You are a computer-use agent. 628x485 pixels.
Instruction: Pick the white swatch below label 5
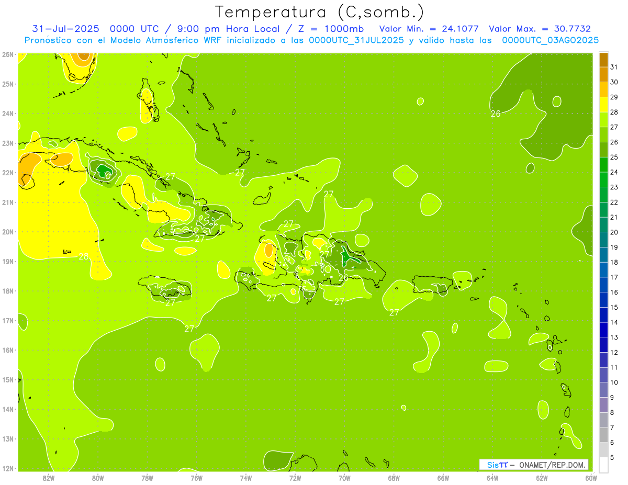603,465
